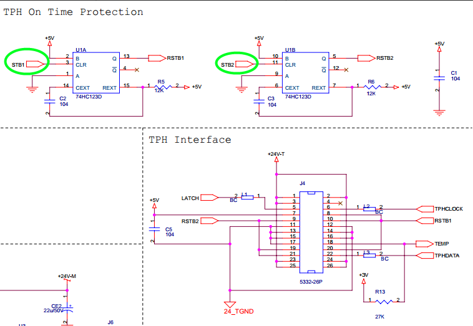Click the +5V symbol right of R5
The height and width of the screenshot is (326, 473).
187,87
